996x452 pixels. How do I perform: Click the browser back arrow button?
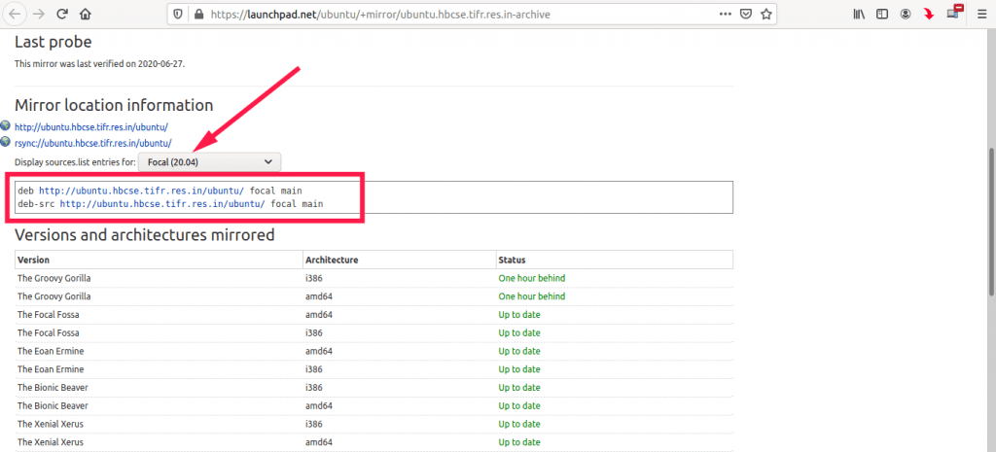point(16,15)
